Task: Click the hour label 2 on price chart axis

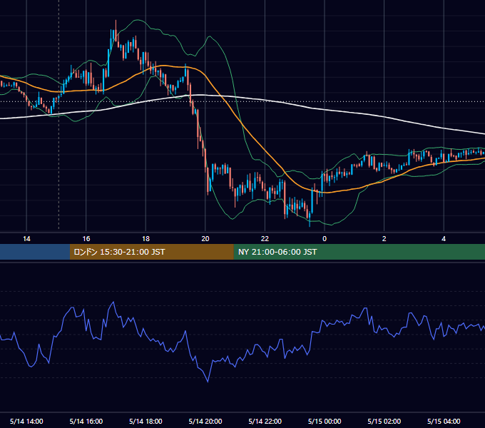Action: tap(384, 238)
